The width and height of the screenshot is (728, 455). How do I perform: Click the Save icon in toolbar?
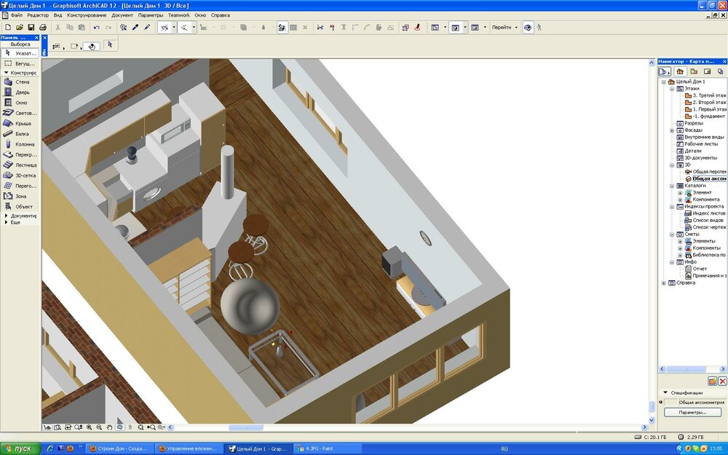tap(31, 28)
